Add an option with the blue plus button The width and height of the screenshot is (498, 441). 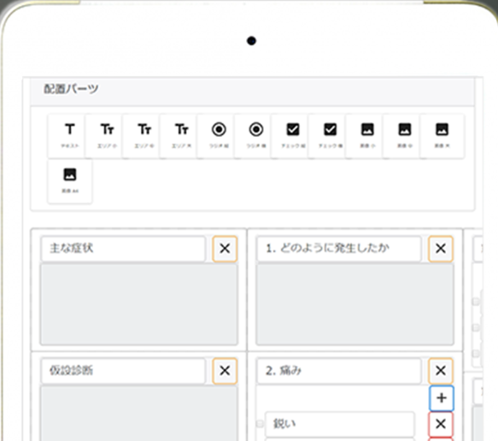442,398
